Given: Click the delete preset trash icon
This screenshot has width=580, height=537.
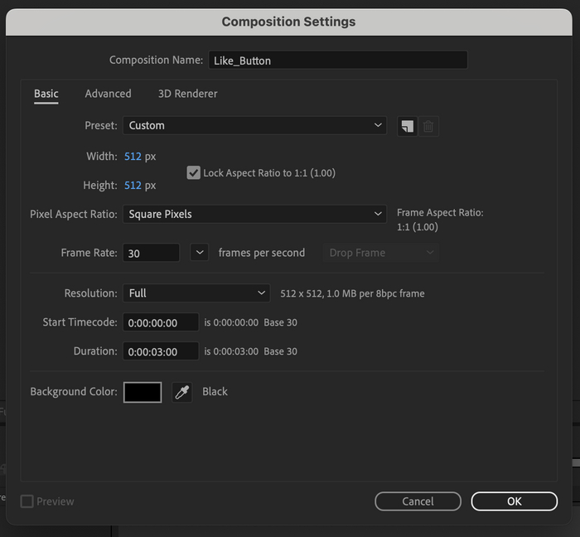Looking at the screenshot, I should [x=428, y=126].
